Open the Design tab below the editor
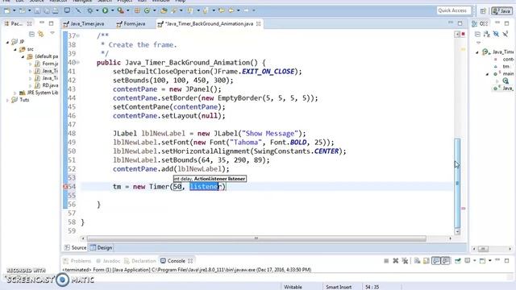 point(102,247)
